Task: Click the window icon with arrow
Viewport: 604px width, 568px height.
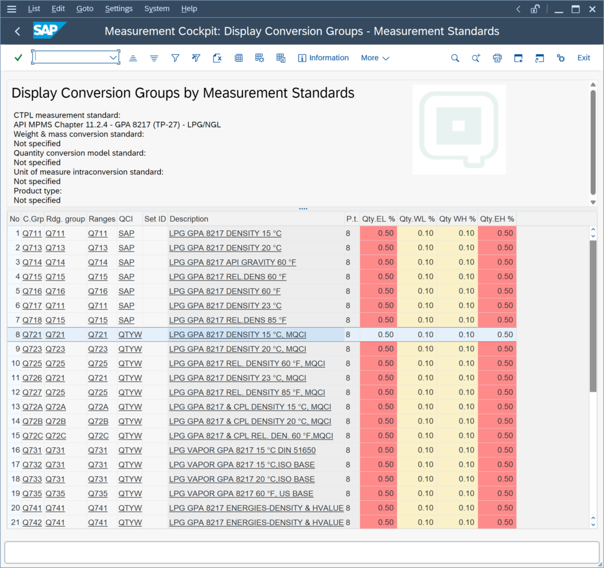Action: 540,58
